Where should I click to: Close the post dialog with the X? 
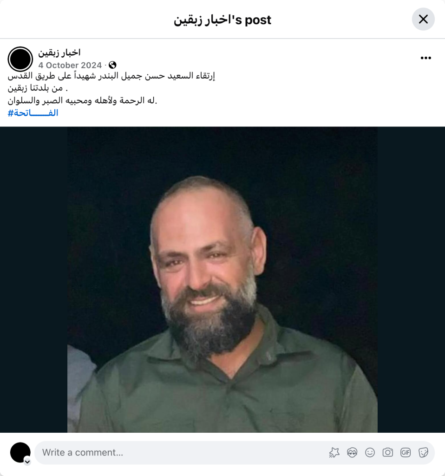pyautogui.click(x=423, y=19)
